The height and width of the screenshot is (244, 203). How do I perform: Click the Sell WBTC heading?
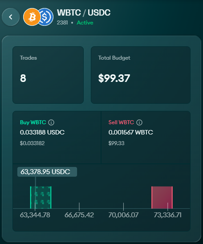pos(121,122)
